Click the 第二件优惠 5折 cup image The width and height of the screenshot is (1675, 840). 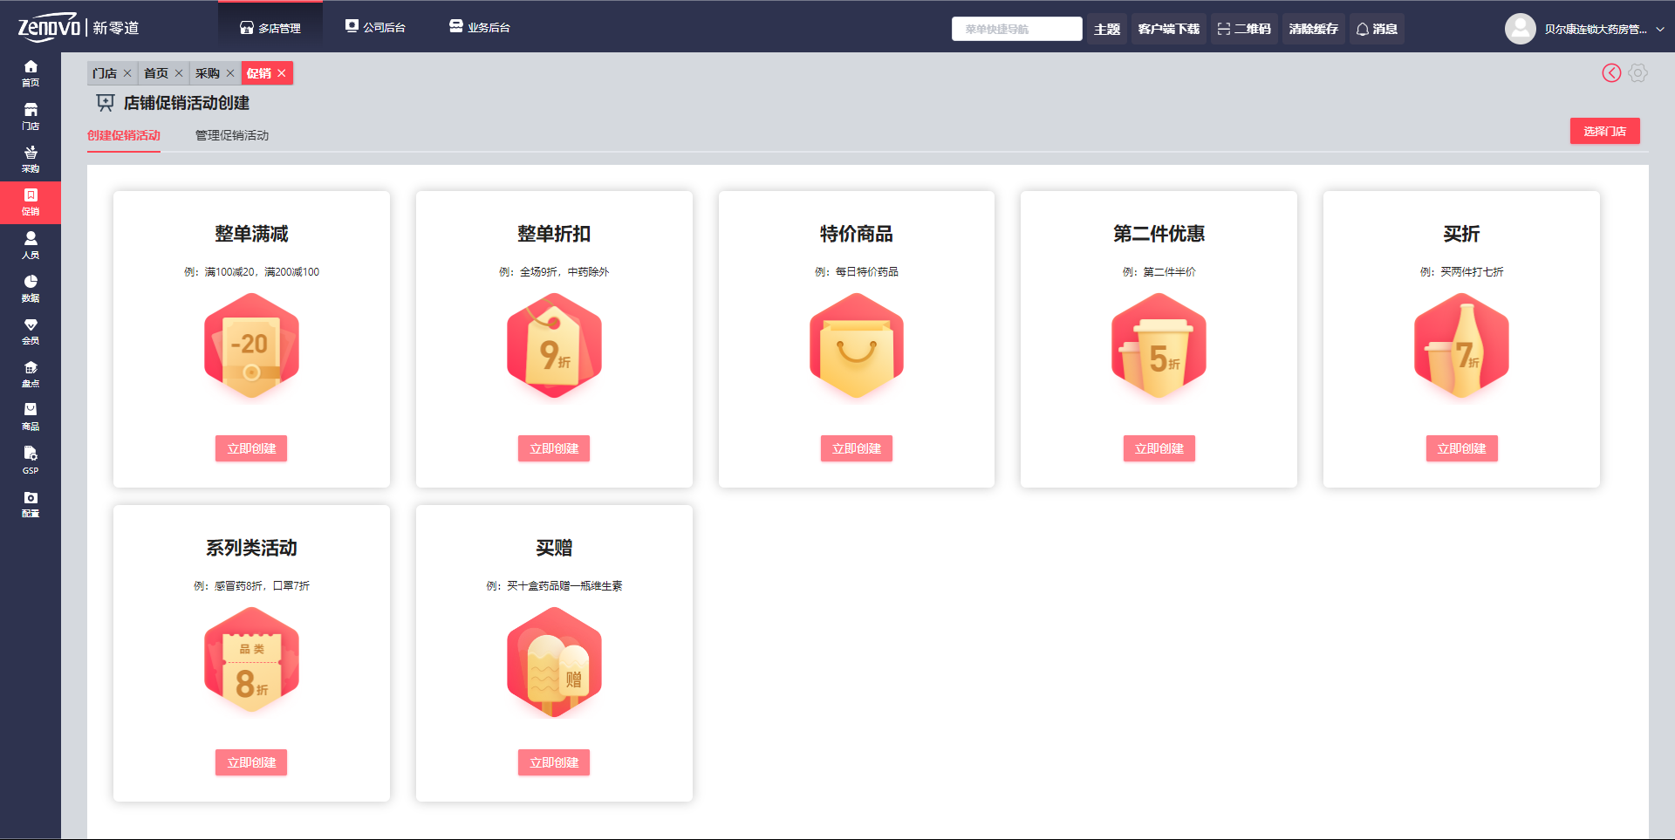pos(1159,346)
